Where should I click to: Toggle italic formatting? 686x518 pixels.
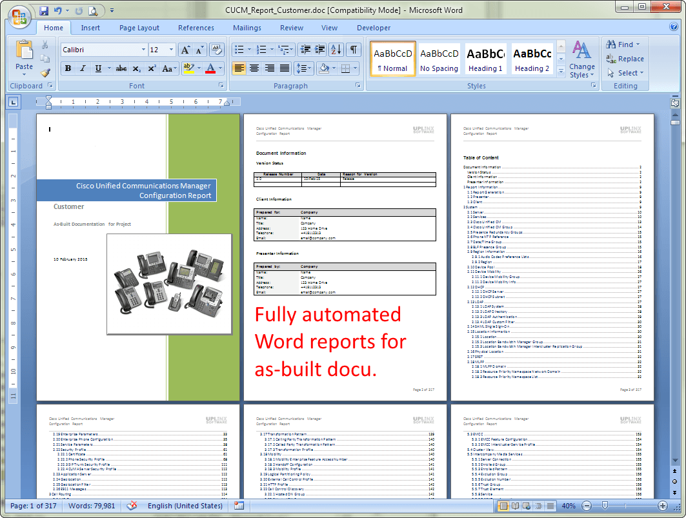pyautogui.click(x=83, y=68)
